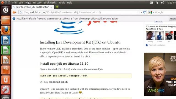Screen dimensions: 176x99
Task: Click the 'install openjdk on Ubuntu 11.10' heading
Action: [64, 64]
